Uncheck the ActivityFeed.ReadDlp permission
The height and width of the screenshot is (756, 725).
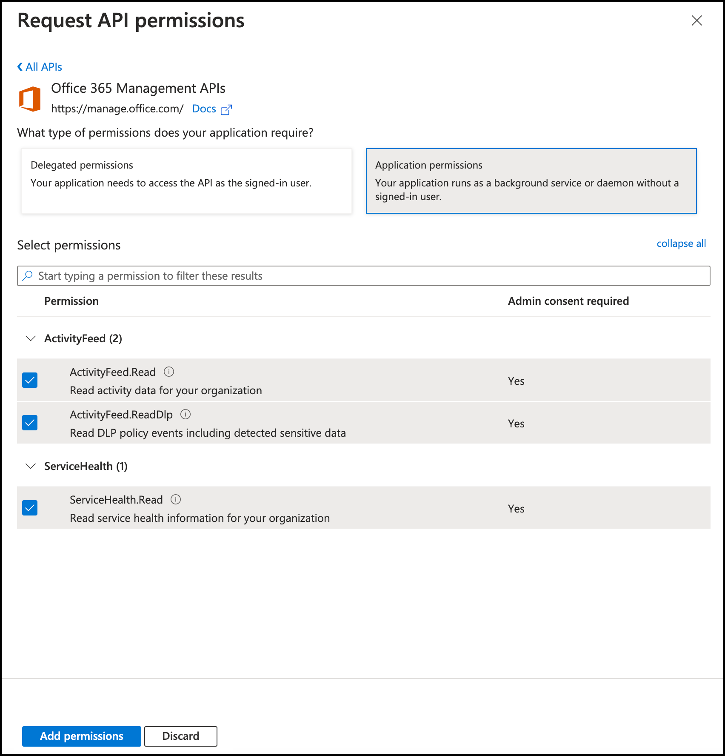point(30,423)
